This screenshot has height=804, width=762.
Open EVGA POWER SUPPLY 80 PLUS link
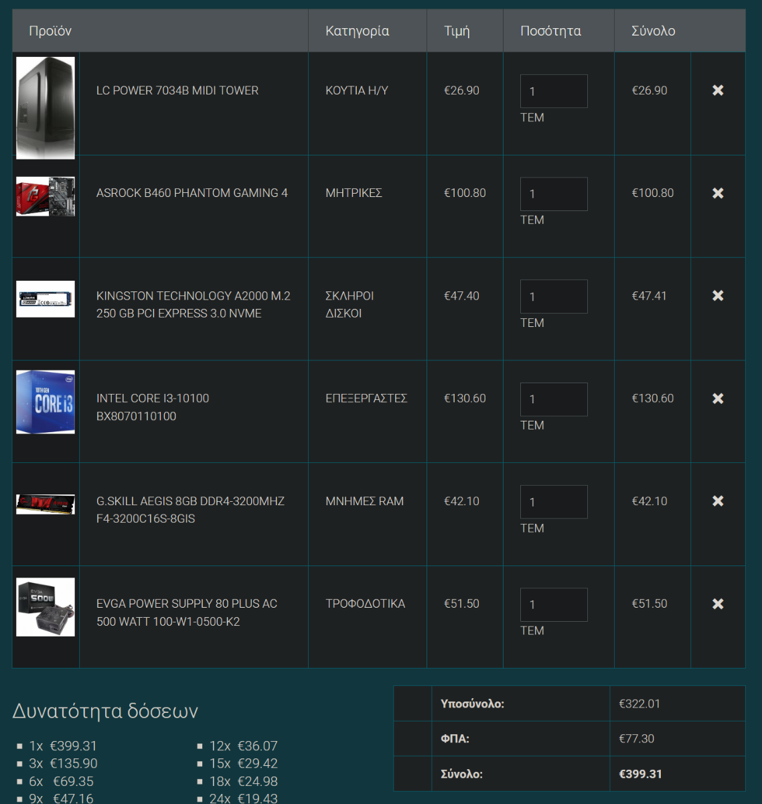187,612
